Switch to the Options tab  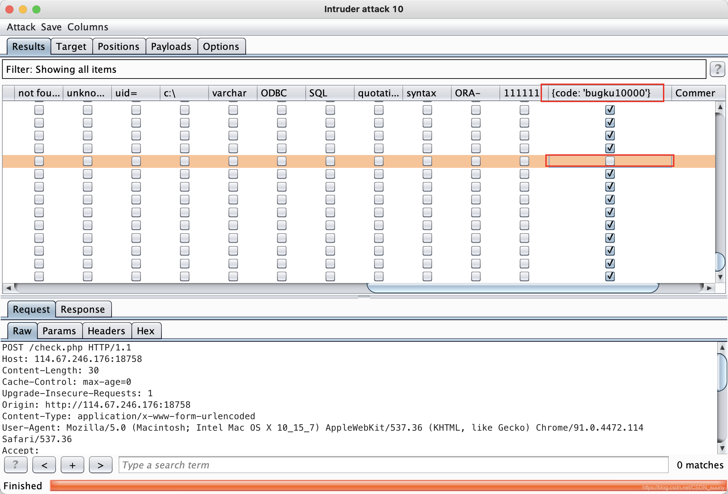tap(221, 47)
